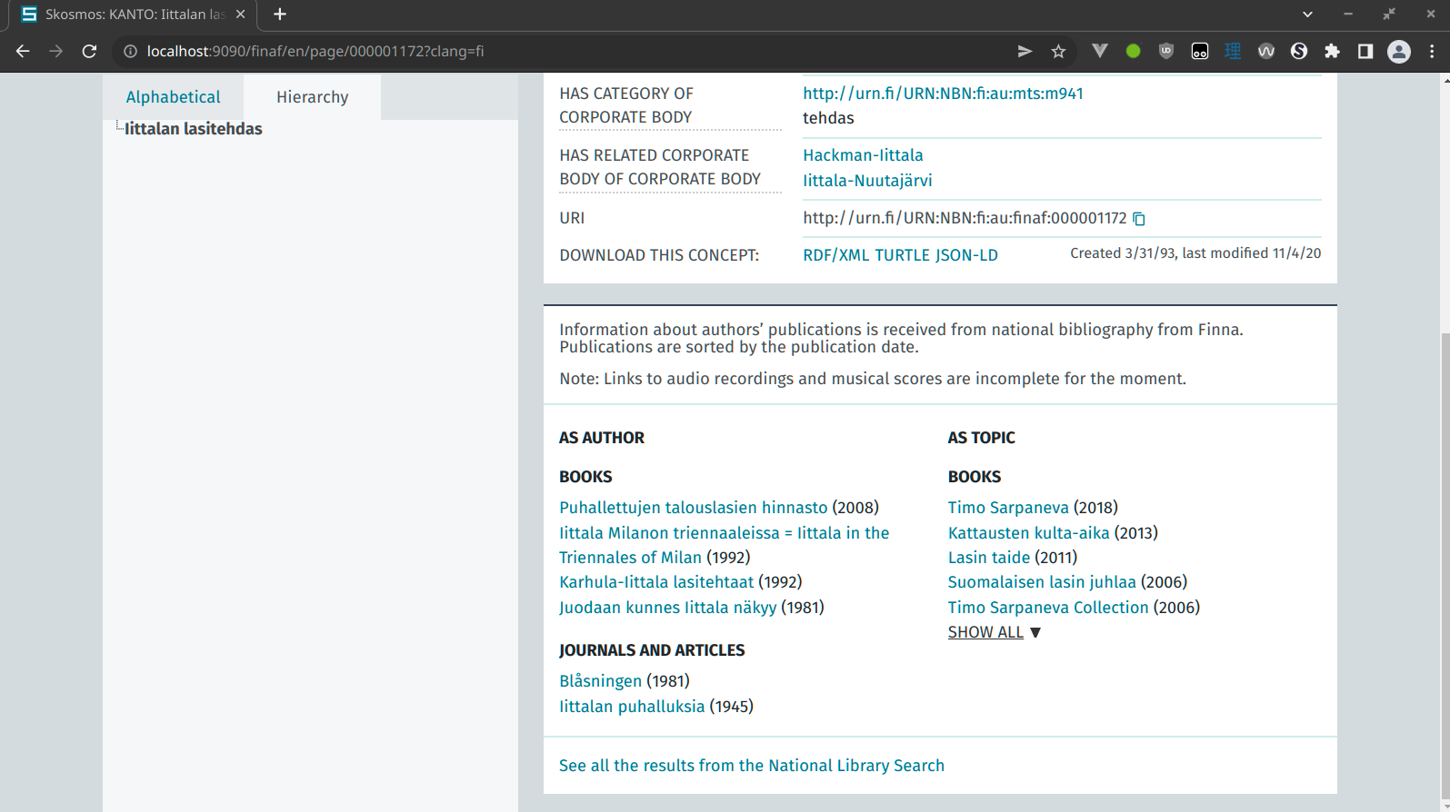Open the blue translate extension icon
The image size is (1450, 812).
tap(1233, 51)
